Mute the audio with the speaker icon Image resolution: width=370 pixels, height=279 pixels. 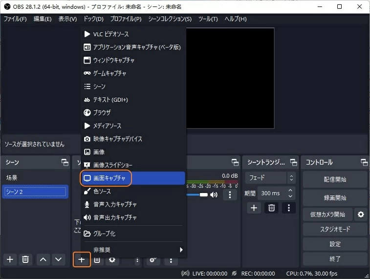[214, 195]
